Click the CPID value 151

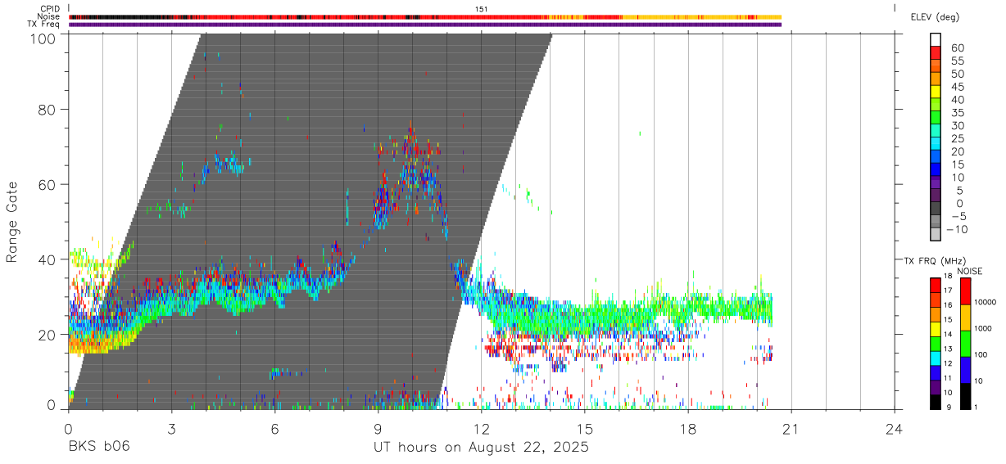pos(482,8)
